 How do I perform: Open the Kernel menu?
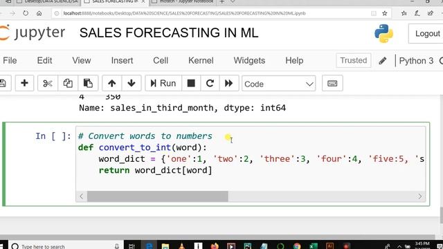tap(201, 60)
